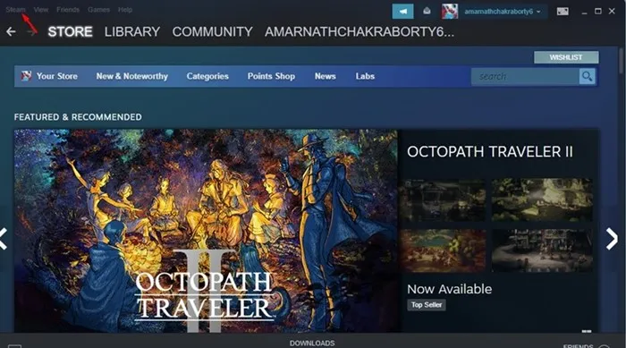
Task: View the second Octopath screenshot thumbnail
Action: 542,199
